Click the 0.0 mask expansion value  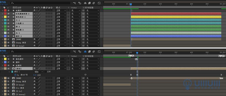(35, 75)
